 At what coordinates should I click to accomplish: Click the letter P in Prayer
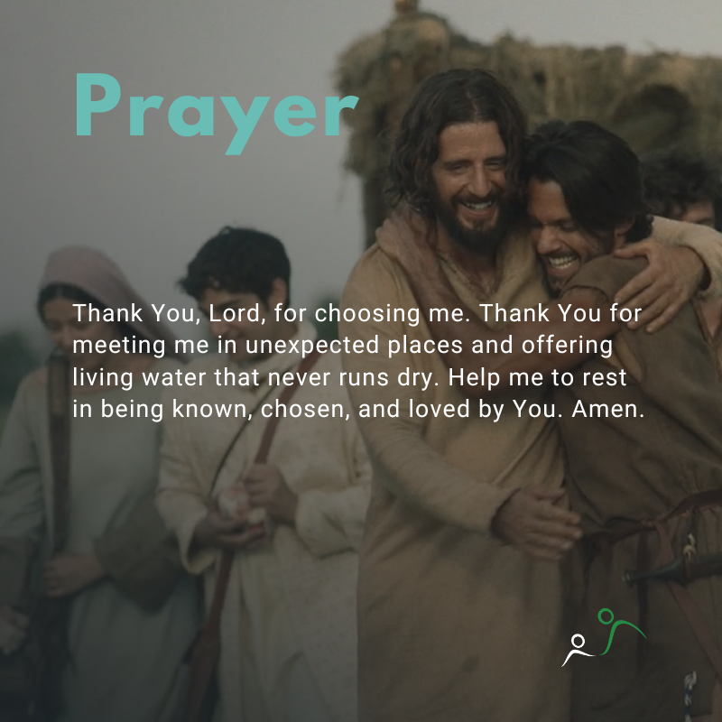98,105
